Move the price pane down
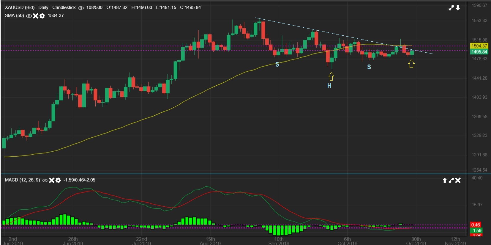491x245 pixels. [458, 8]
